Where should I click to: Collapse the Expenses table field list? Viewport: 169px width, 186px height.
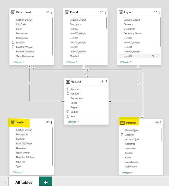[128, 172]
